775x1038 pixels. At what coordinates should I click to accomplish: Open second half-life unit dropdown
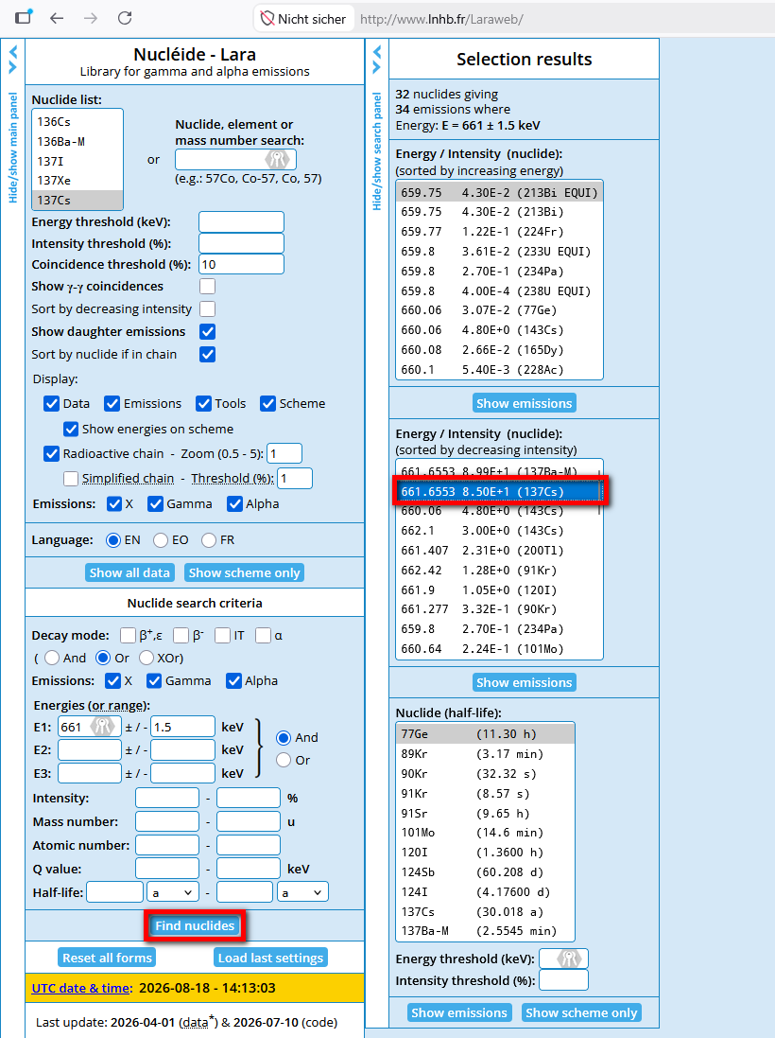[302, 892]
